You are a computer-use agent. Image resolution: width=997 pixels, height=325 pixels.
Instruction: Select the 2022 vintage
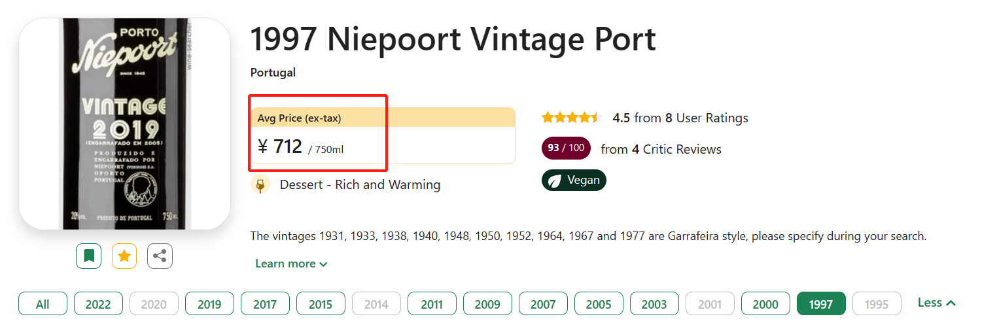click(98, 304)
